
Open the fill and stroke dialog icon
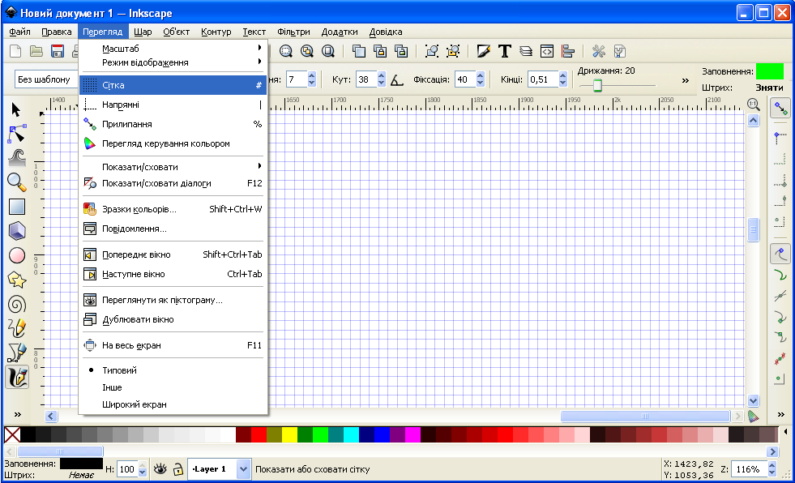[483, 51]
